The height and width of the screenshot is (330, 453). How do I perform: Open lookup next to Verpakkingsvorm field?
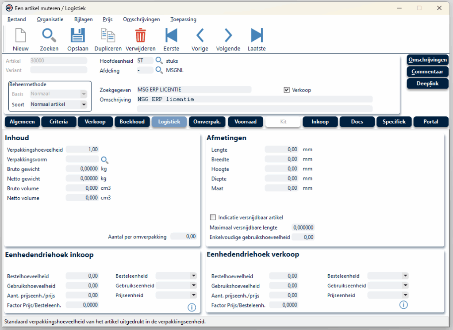coord(105,160)
